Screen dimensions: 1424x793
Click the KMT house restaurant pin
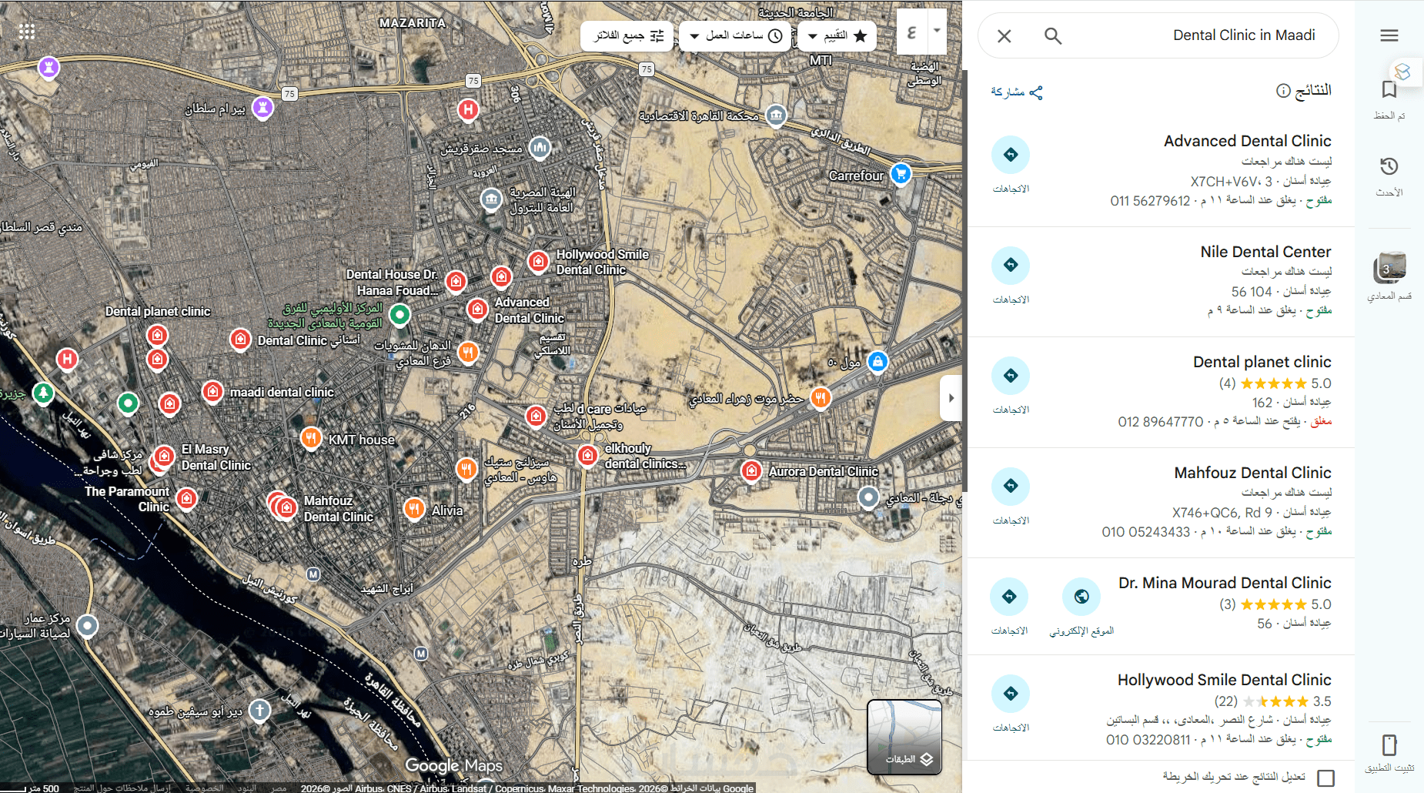click(311, 439)
